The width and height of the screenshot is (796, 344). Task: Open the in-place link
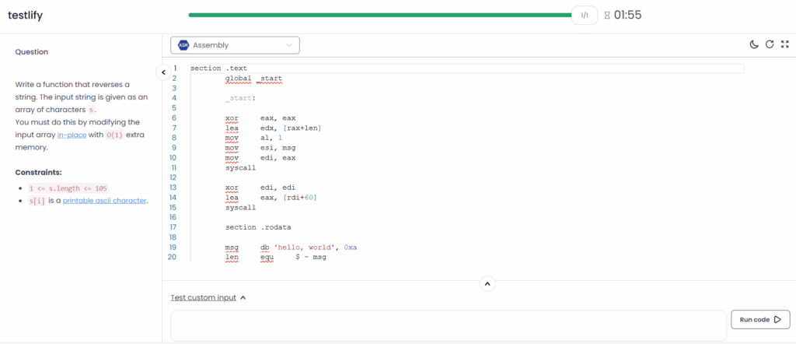pos(72,135)
